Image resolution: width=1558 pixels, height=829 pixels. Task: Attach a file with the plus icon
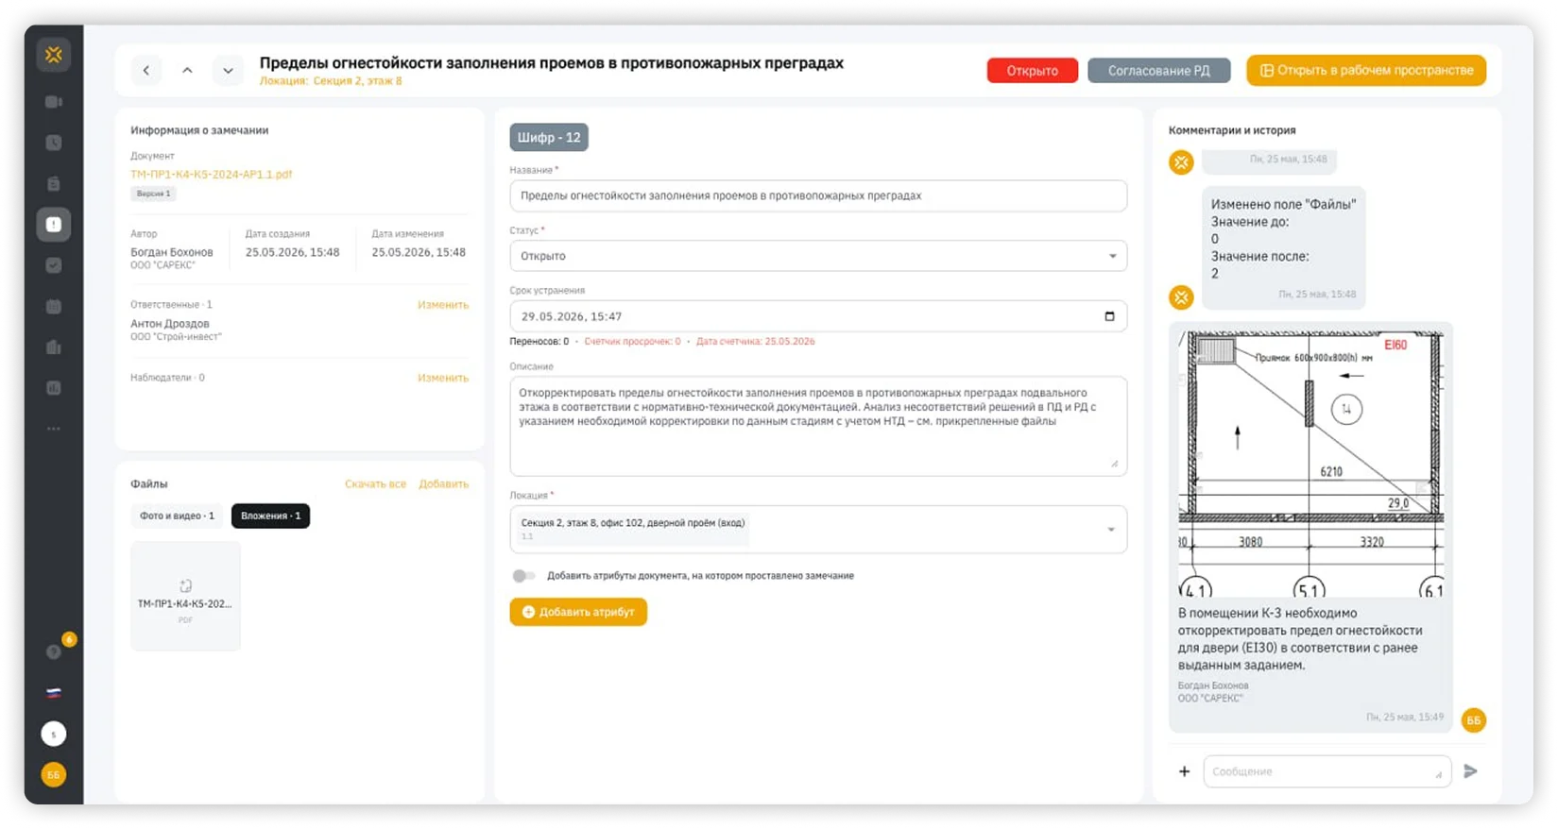[x=1184, y=771]
